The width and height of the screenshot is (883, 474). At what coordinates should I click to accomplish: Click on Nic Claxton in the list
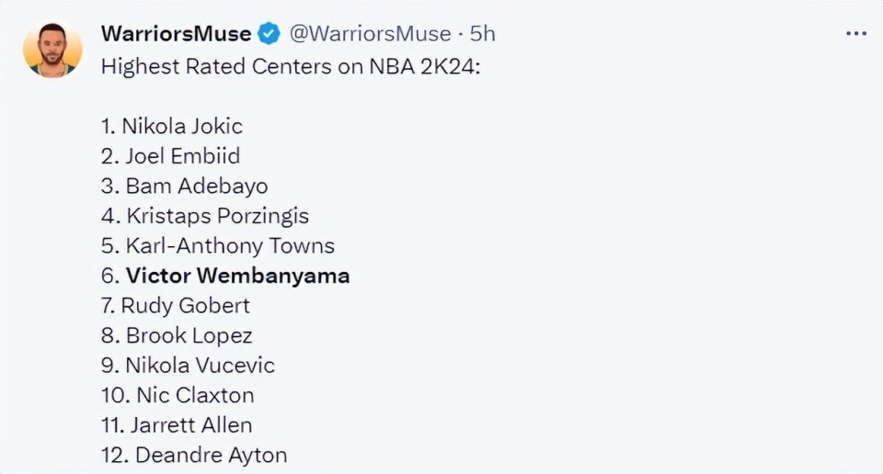pos(195,395)
